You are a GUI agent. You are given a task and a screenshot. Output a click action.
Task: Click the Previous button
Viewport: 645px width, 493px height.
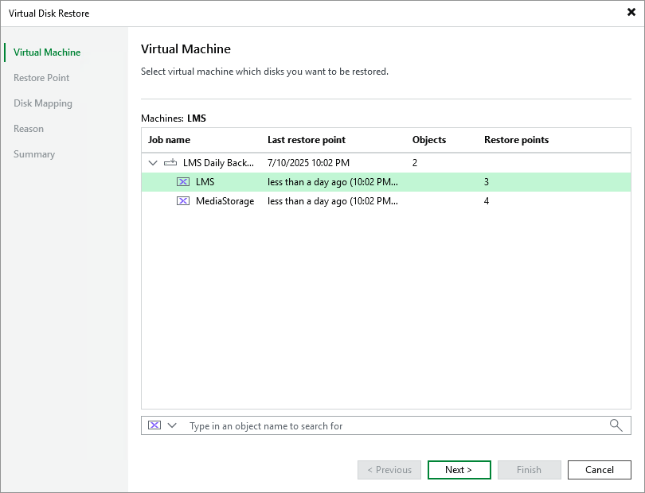click(x=389, y=470)
